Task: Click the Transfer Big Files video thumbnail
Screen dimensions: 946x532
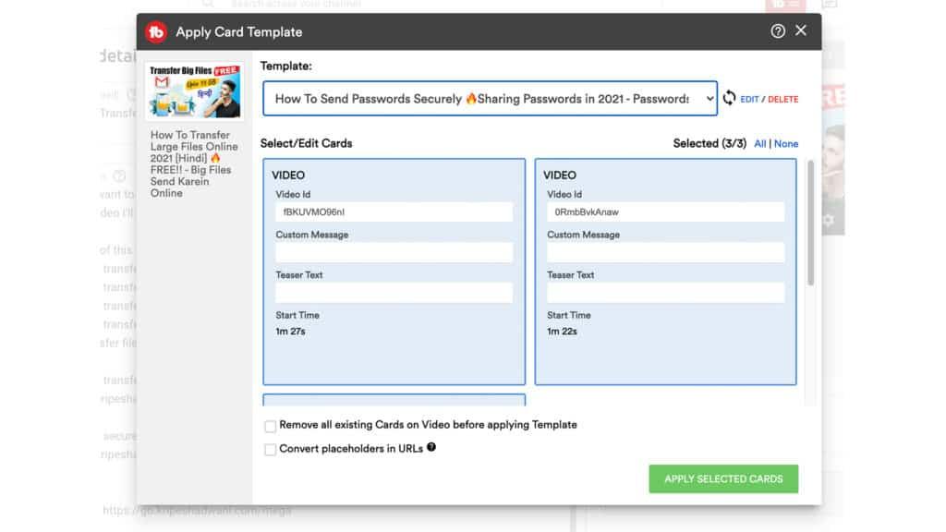Action: point(195,91)
